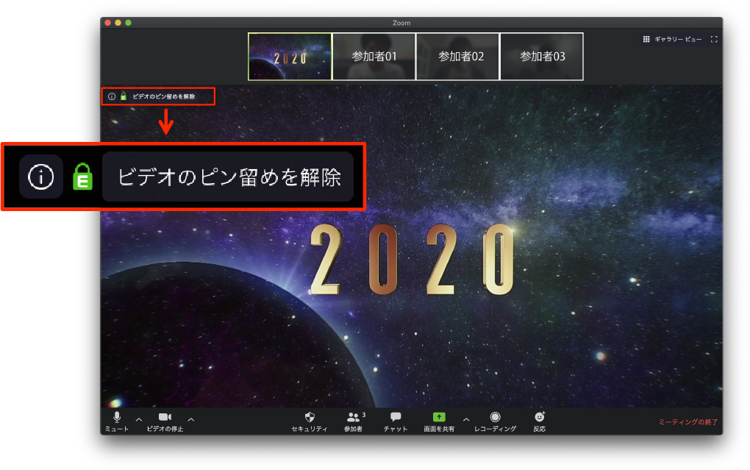
Task: Select the 参加者02 video thumbnail
Action: (458, 57)
